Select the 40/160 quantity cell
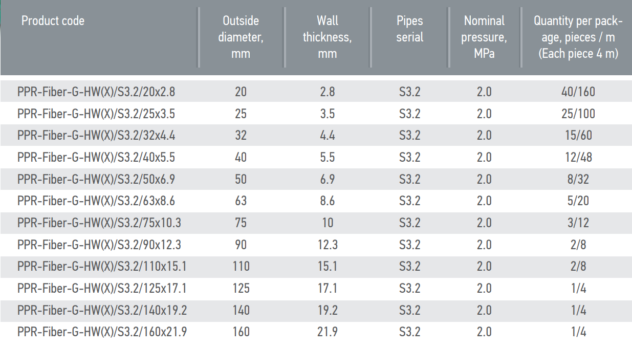This screenshot has height=348, width=632. [578, 92]
